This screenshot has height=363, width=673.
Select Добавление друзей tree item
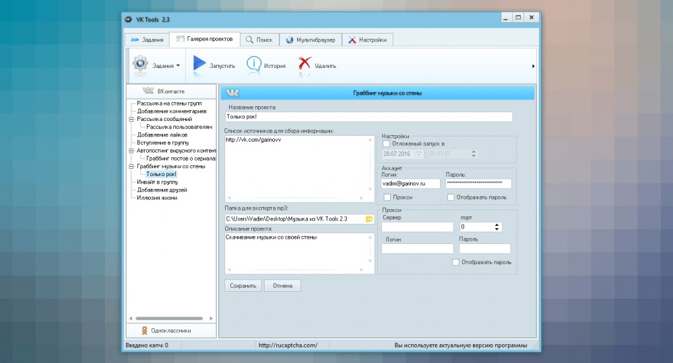[162, 190]
